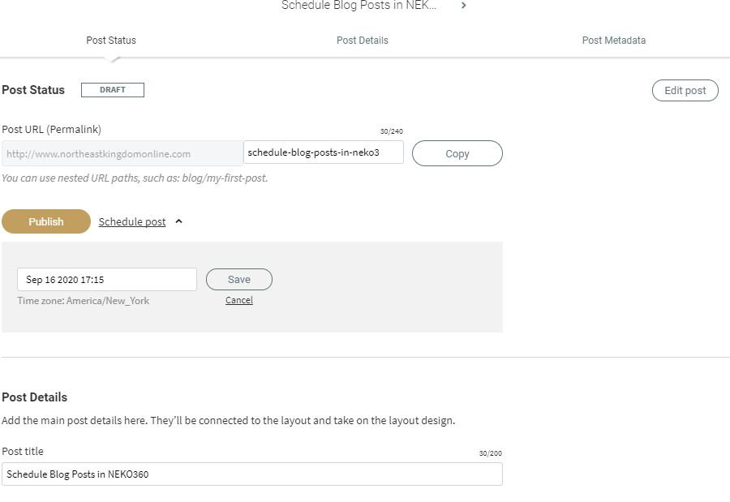Publish the post with the Publish button
Screen dimensions: 730x502
click(46, 221)
